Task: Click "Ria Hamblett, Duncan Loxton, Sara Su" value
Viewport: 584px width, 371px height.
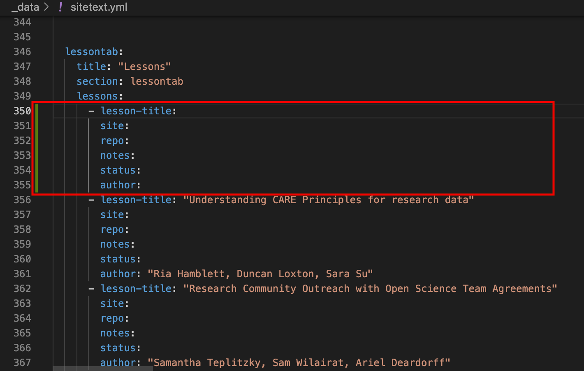Action: pyautogui.click(x=260, y=274)
